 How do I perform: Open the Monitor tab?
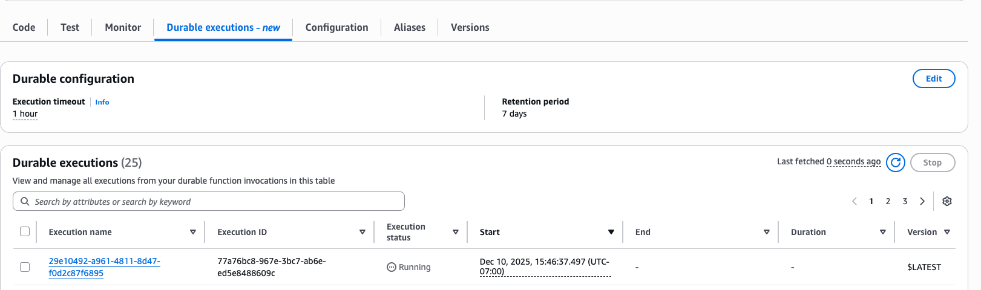tap(123, 27)
